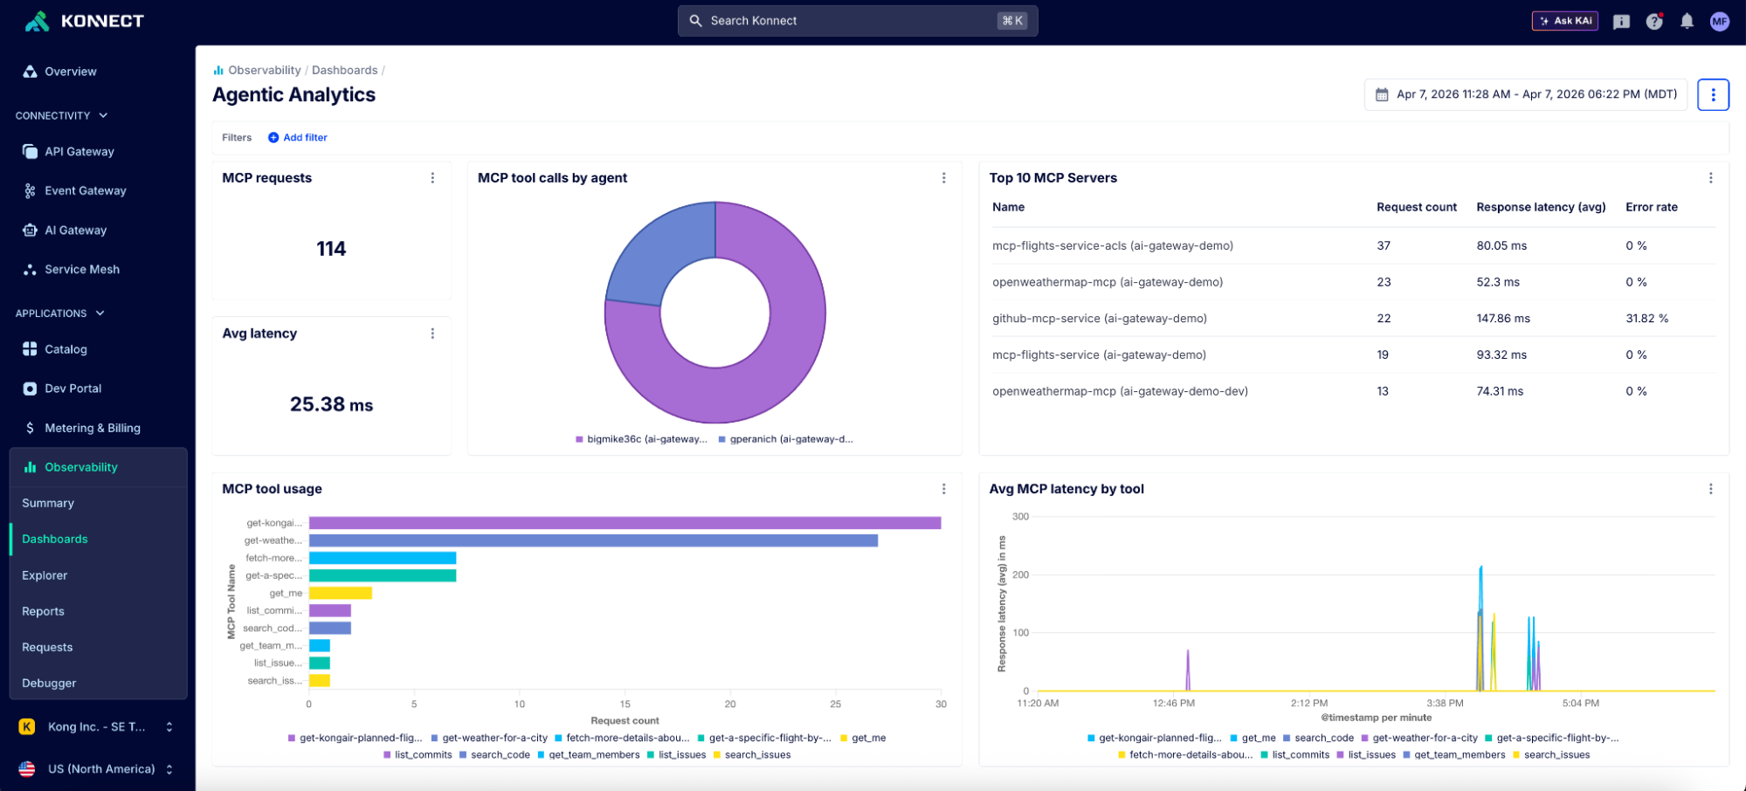Collapse the CONNECTIVITY sidebar section
Viewport: 1746px width, 791px height.
pos(103,115)
